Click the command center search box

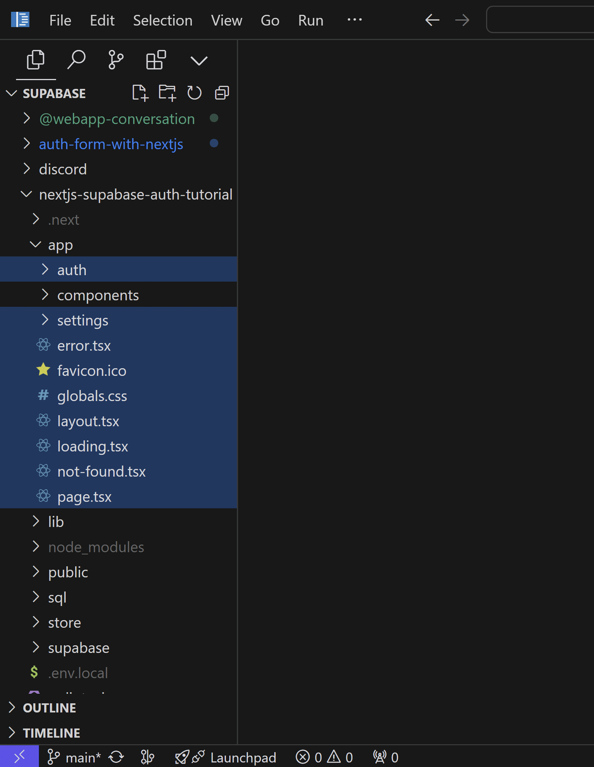(x=540, y=20)
